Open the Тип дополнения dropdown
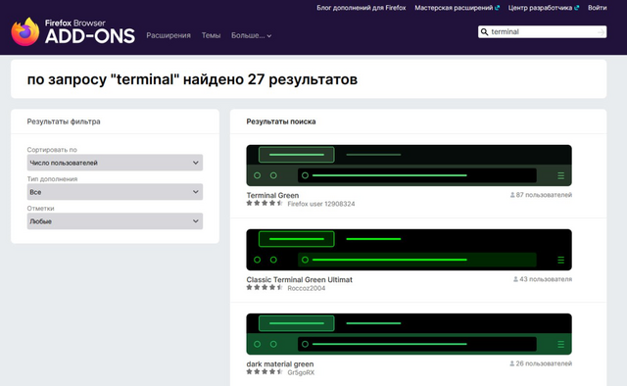Viewport: 627px width, 386px height. click(115, 192)
